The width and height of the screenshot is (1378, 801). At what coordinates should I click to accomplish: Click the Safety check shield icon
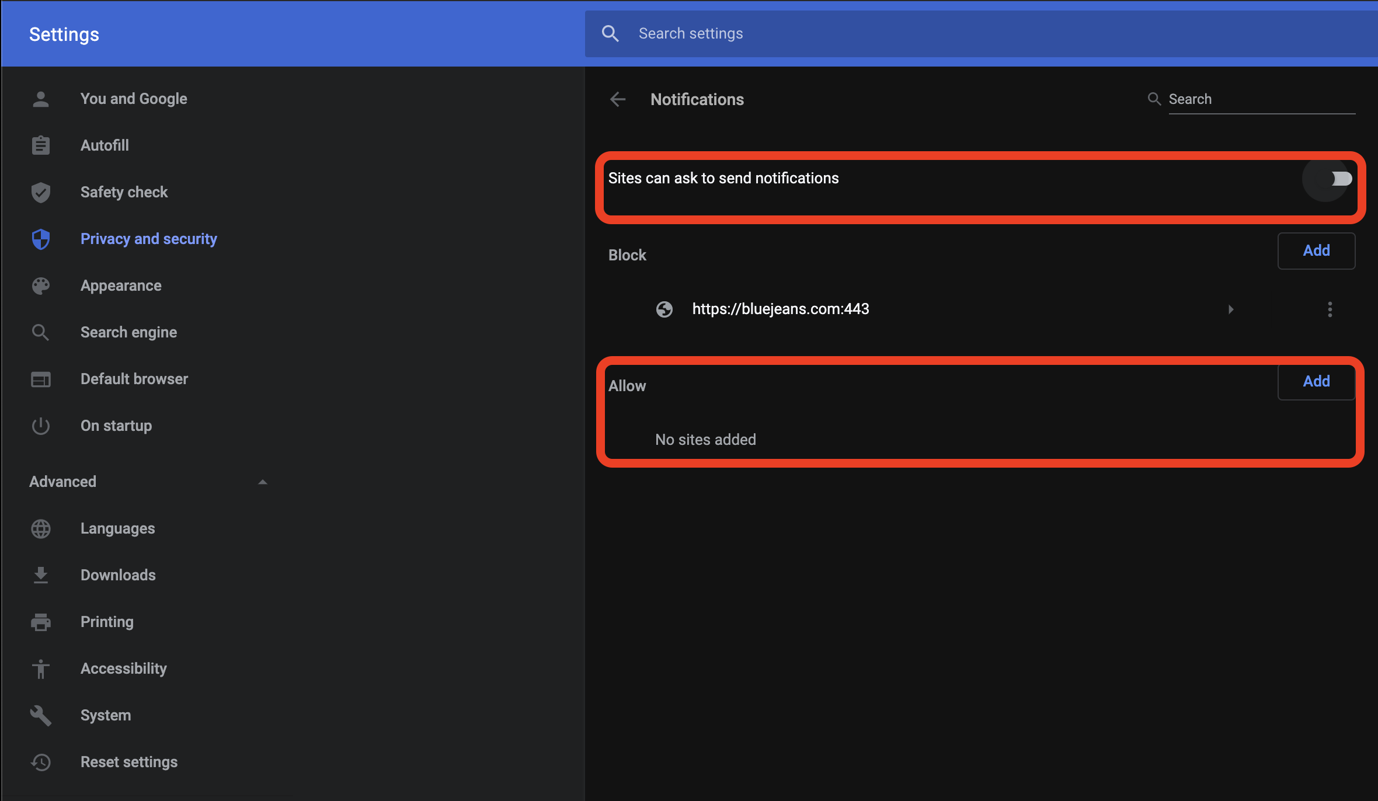click(40, 191)
